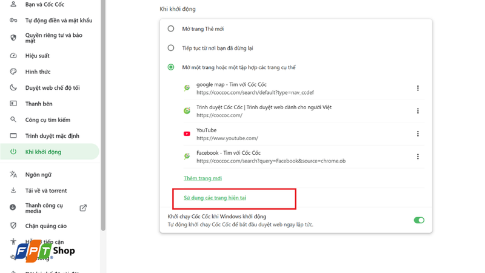Toggle Khởi chạy Cốc Cốc khi Windows khởi động switch
Viewport: 485px width, 273px height.
[419, 220]
